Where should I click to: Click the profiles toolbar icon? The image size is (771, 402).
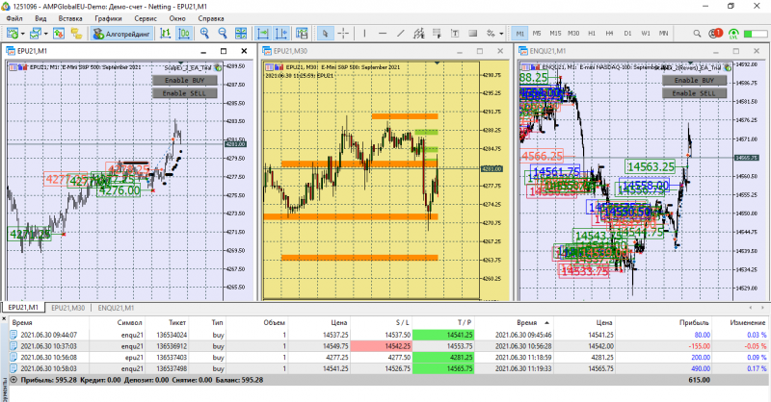coord(35,34)
